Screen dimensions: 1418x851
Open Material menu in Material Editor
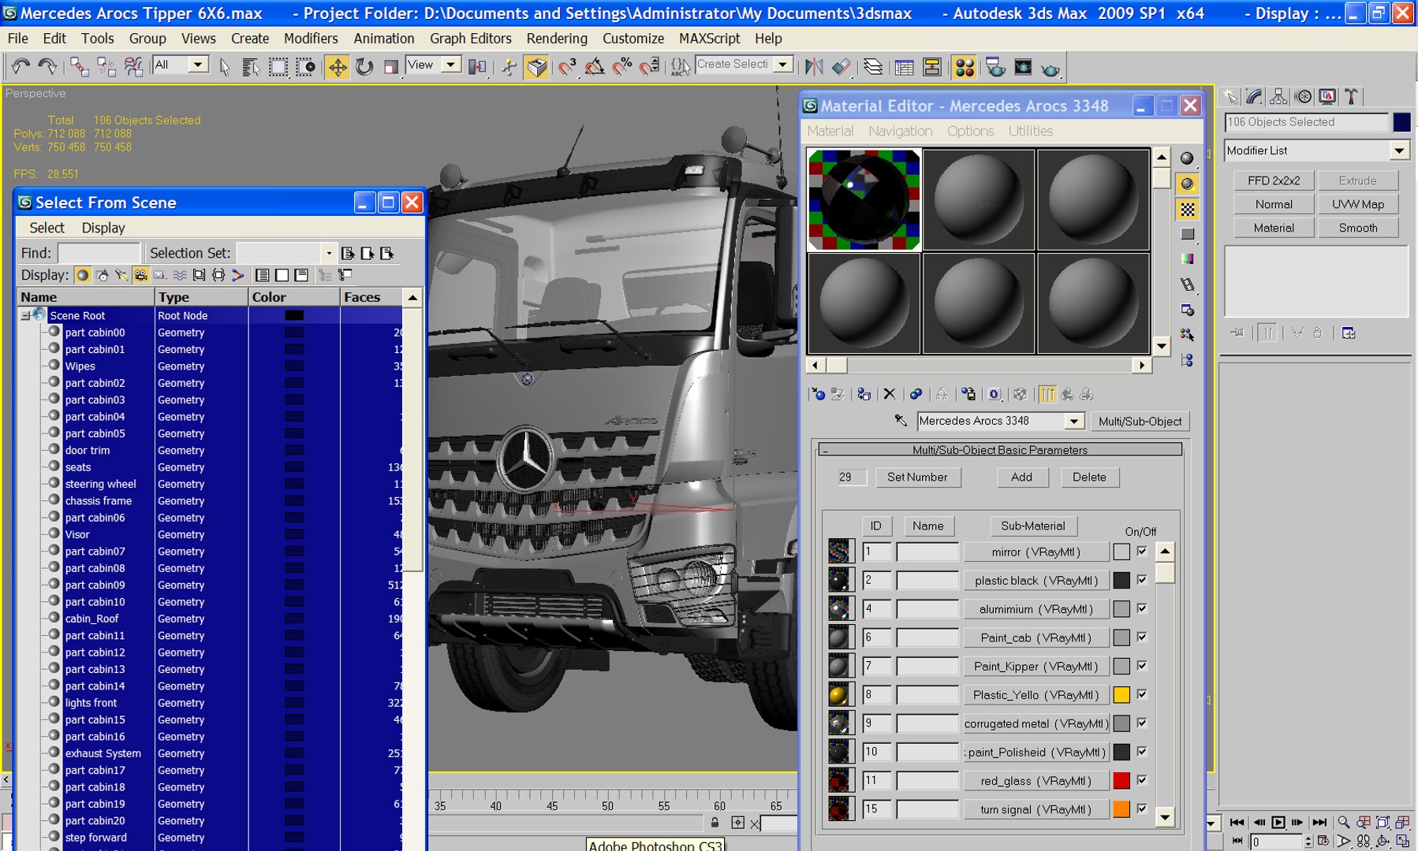coord(830,131)
